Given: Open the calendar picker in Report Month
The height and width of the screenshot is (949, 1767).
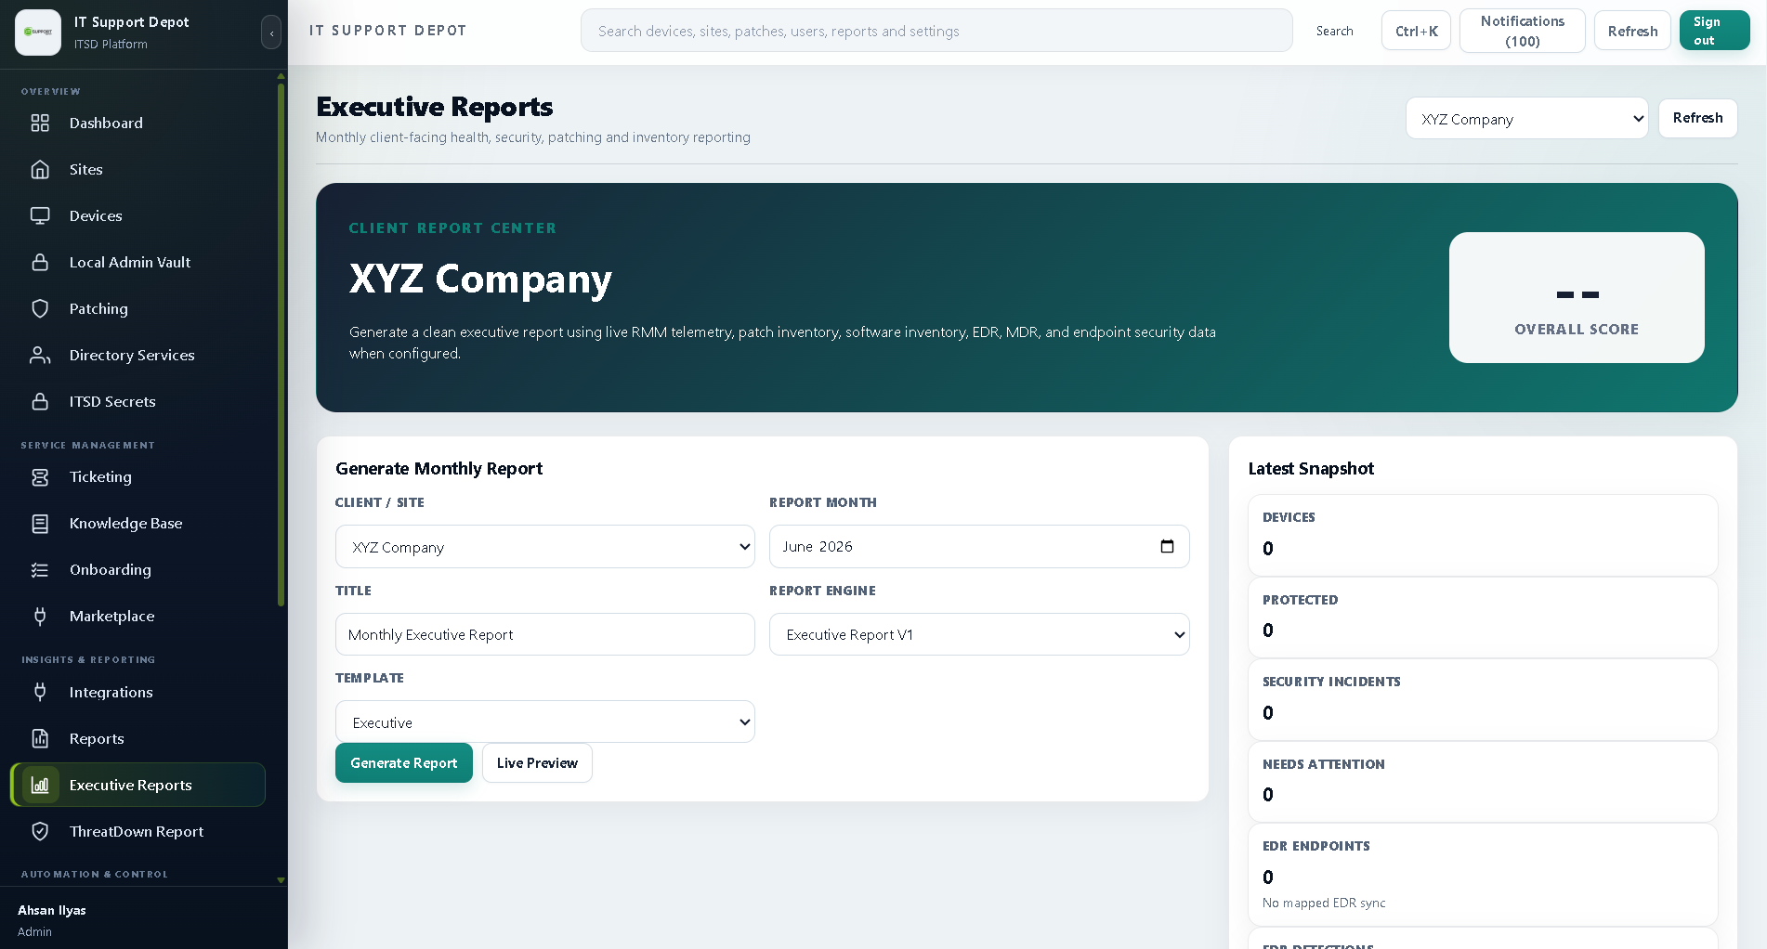Looking at the screenshot, I should pos(1167,546).
